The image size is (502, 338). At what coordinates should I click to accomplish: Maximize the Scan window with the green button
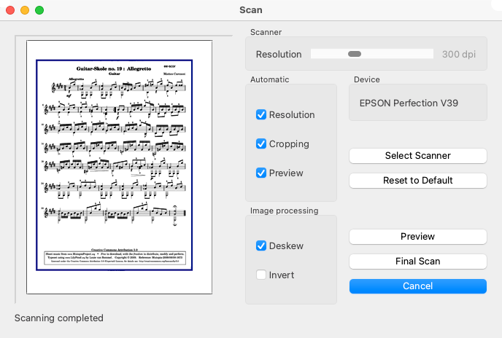coord(39,10)
